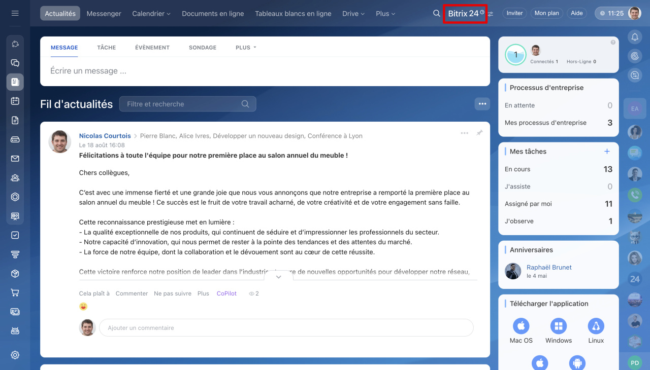
Task: Open the Market cube icon in sidebar
Action: click(x=15, y=273)
